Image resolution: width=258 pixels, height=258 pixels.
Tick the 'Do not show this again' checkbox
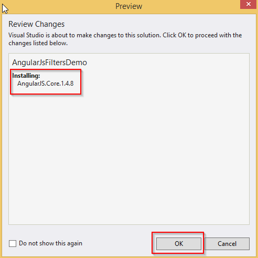(13, 243)
